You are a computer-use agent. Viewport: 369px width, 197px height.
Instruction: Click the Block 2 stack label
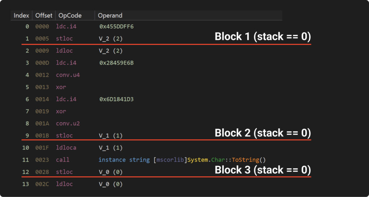[x=262, y=133]
